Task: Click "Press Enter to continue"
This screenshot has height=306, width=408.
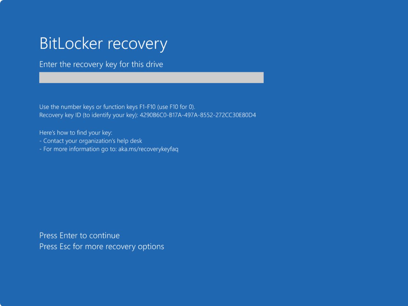Action: [79, 235]
